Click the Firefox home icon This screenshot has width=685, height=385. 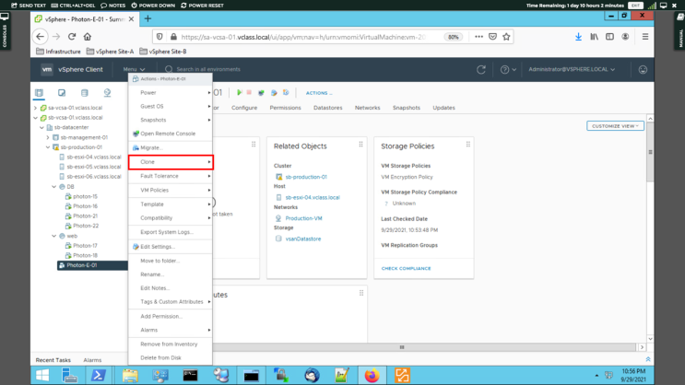[88, 37]
